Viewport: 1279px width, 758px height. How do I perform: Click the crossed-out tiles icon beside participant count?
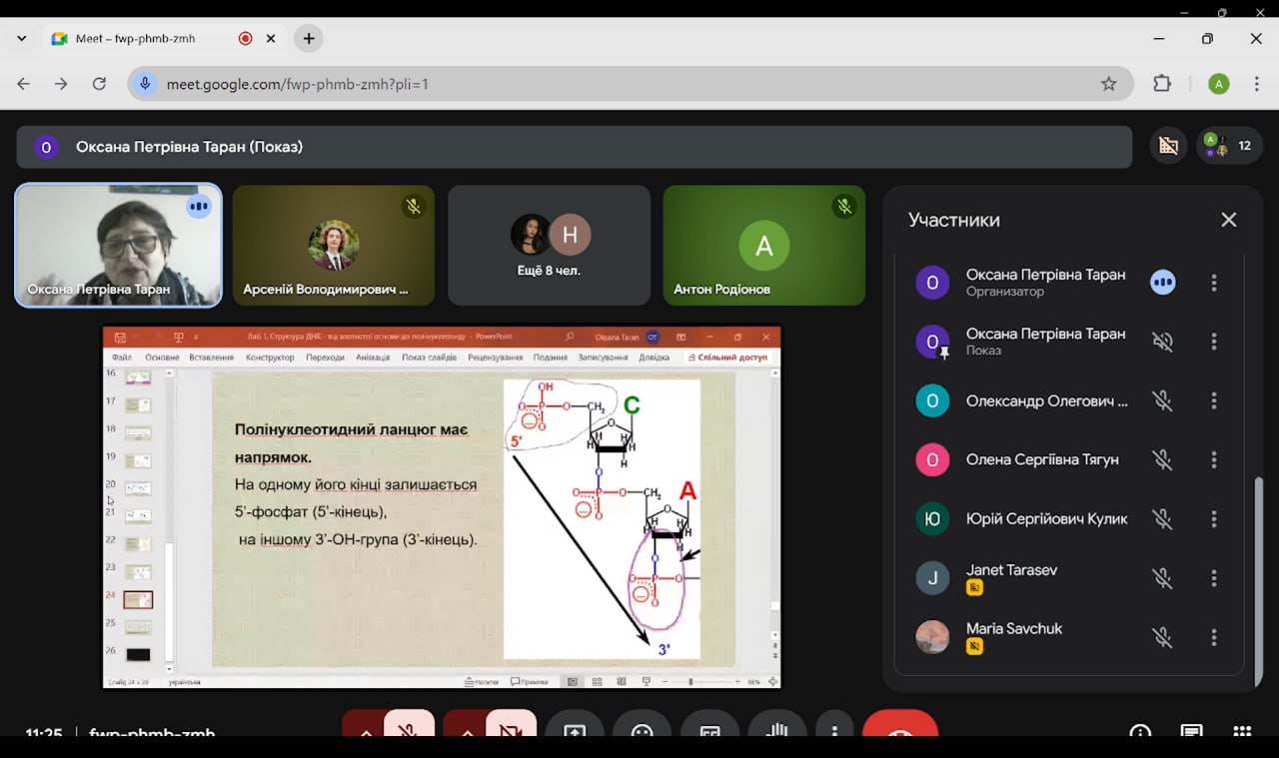(1168, 146)
